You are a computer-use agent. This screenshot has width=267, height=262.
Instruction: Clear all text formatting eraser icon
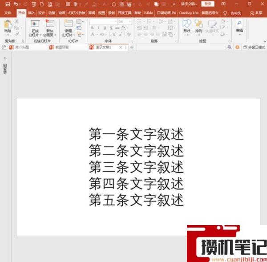click(129, 35)
